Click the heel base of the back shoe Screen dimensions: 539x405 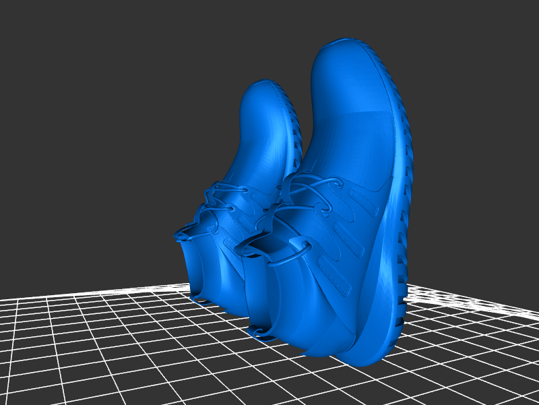coord(202,295)
